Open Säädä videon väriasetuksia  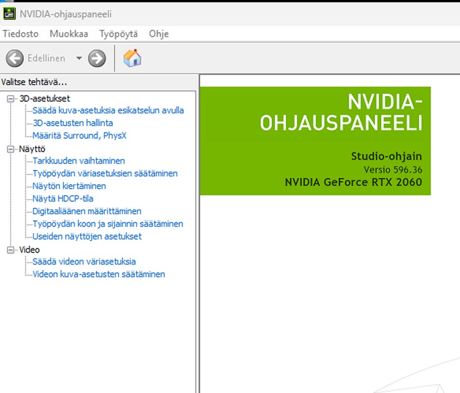84,262
